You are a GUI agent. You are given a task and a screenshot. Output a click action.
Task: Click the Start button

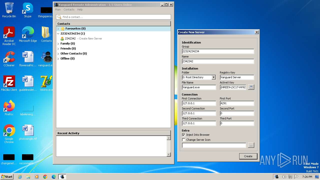click(x=7, y=177)
